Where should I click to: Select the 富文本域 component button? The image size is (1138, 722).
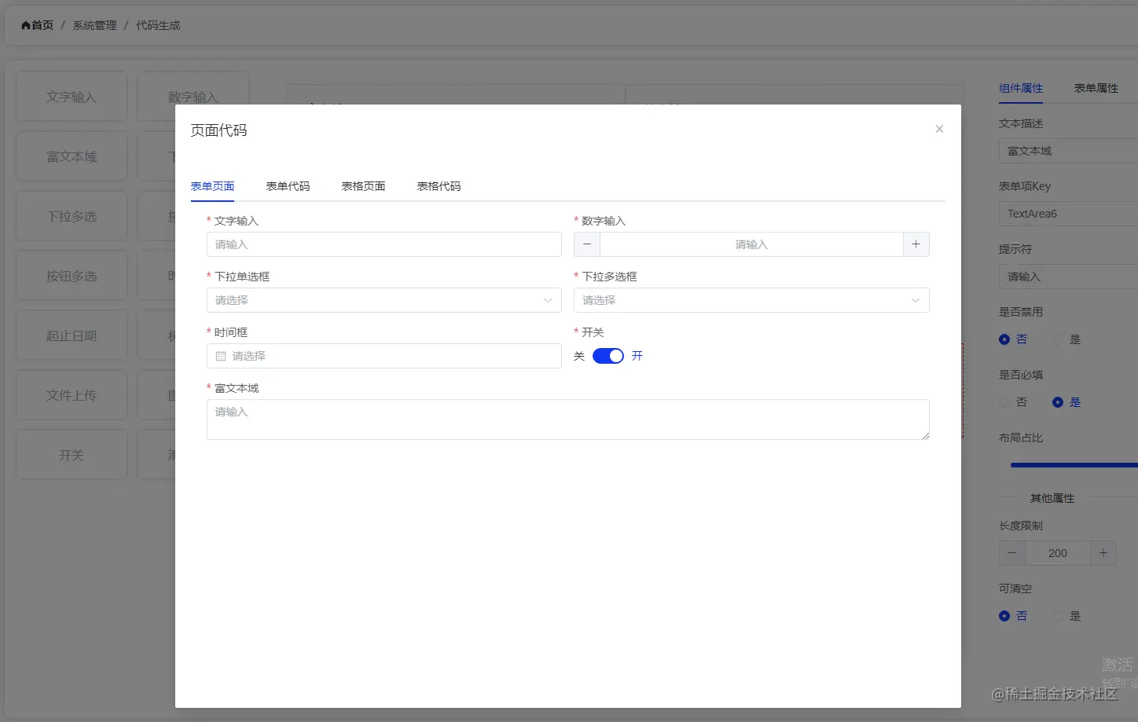[72, 156]
